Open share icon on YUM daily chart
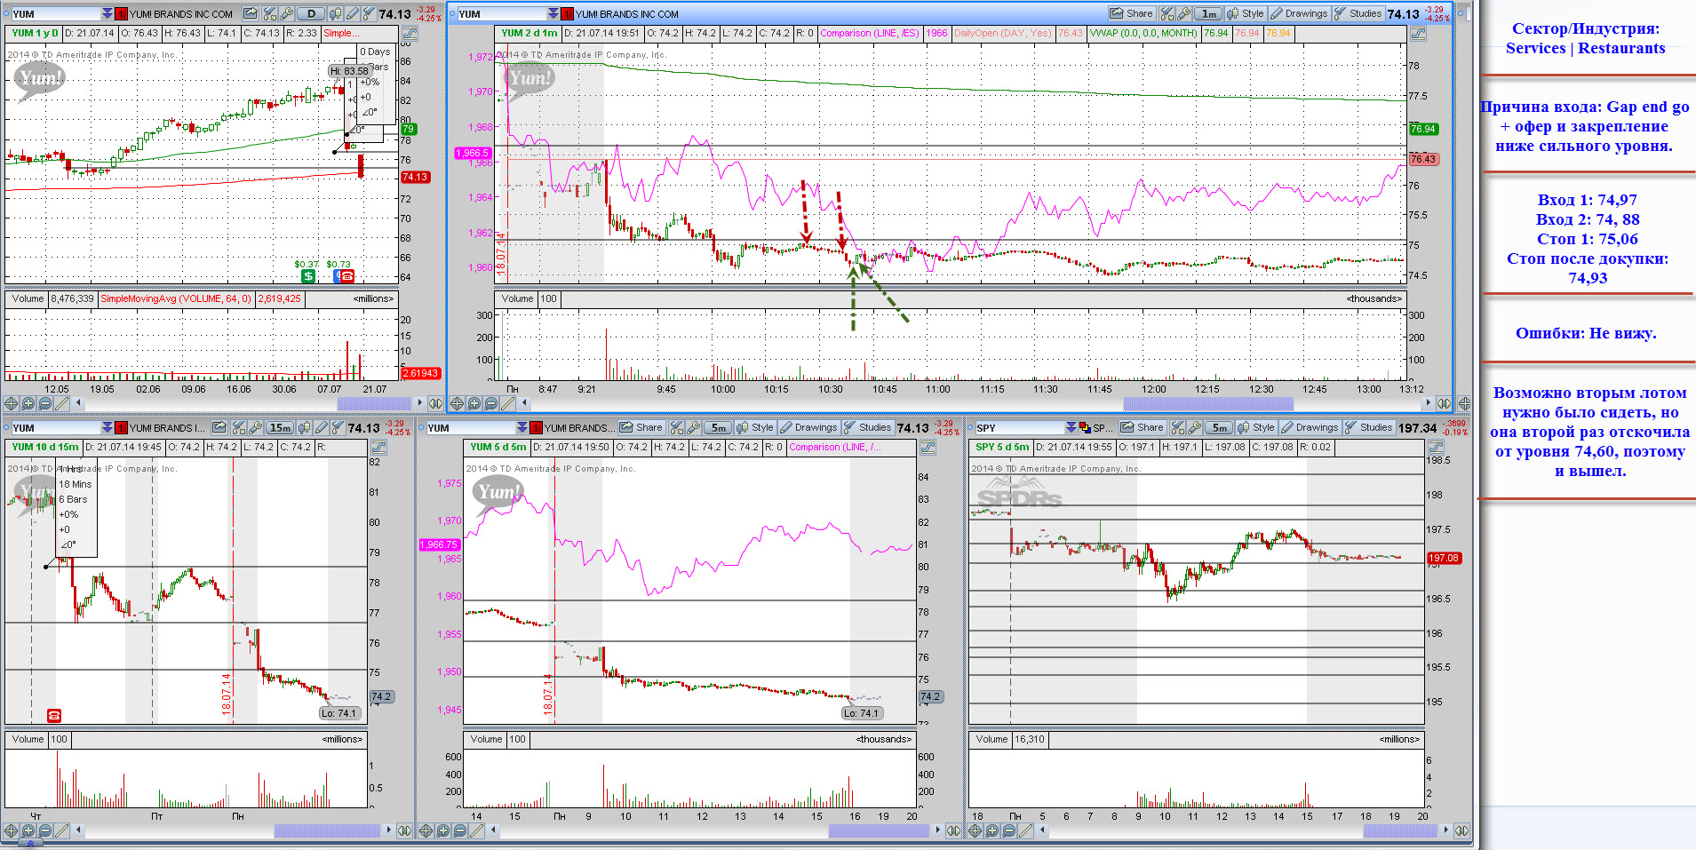This screenshot has height=850, width=1696. pyautogui.click(x=251, y=14)
